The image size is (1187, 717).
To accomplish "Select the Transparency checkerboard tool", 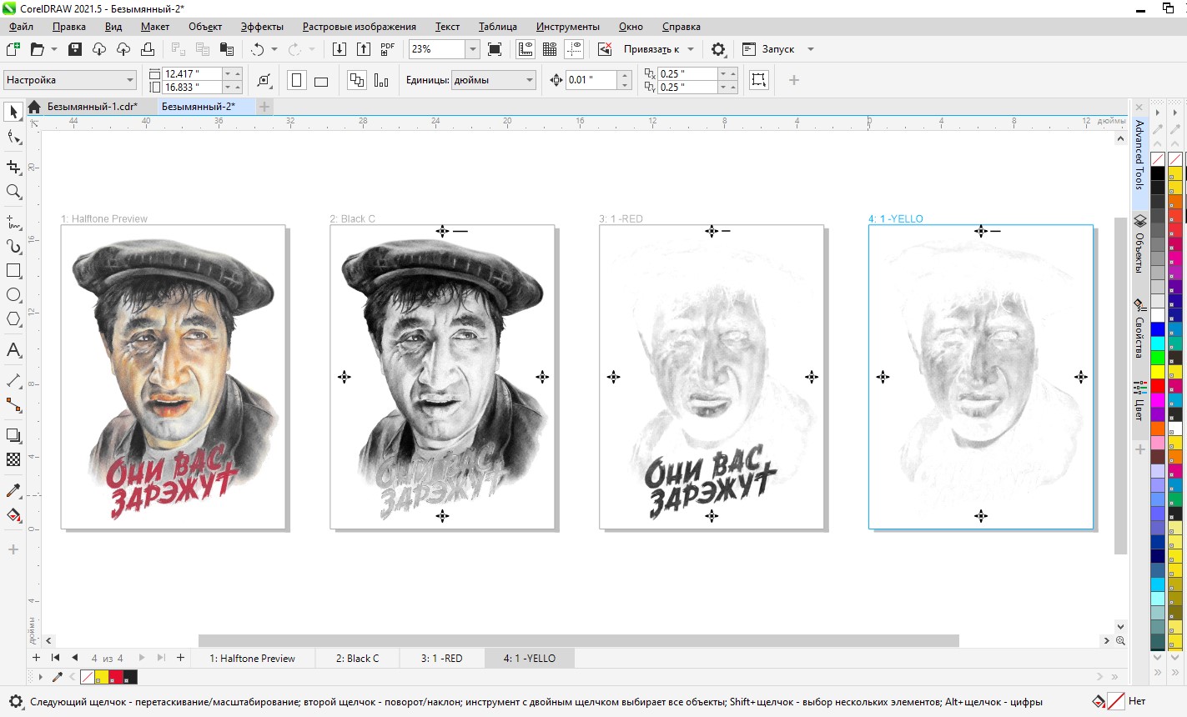I will tap(13, 459).
